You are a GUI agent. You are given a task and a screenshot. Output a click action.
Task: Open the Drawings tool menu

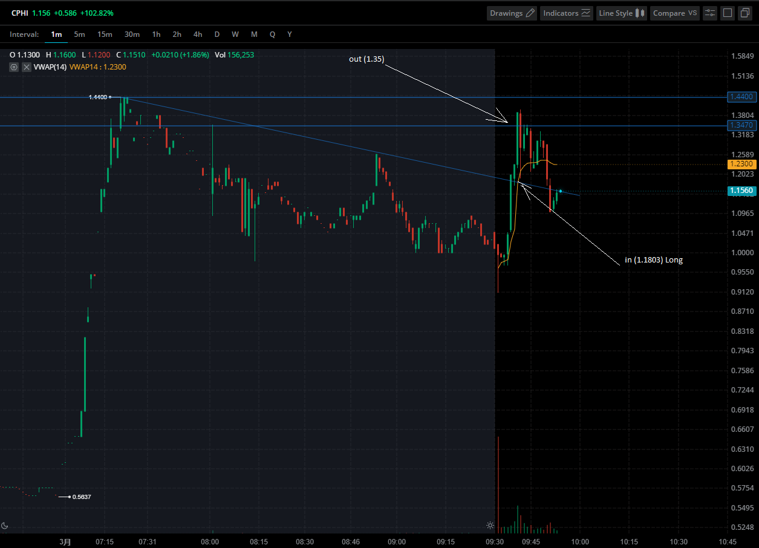click(x=512, y=13)
